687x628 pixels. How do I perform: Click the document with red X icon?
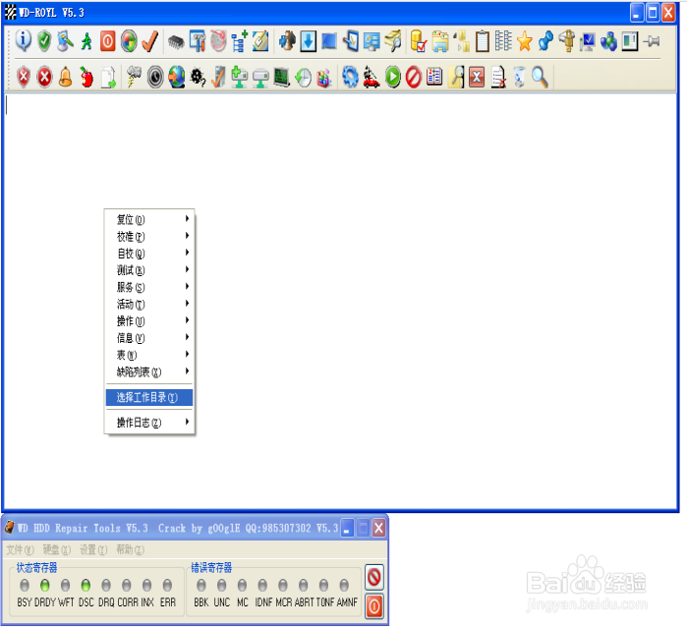click(497, 77)
